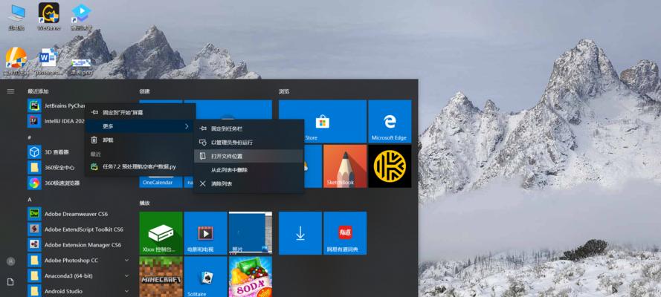Viewport: 661px width, 297px height.
Task: Launch the Xbox 控制台 tile
Action: 161,233
